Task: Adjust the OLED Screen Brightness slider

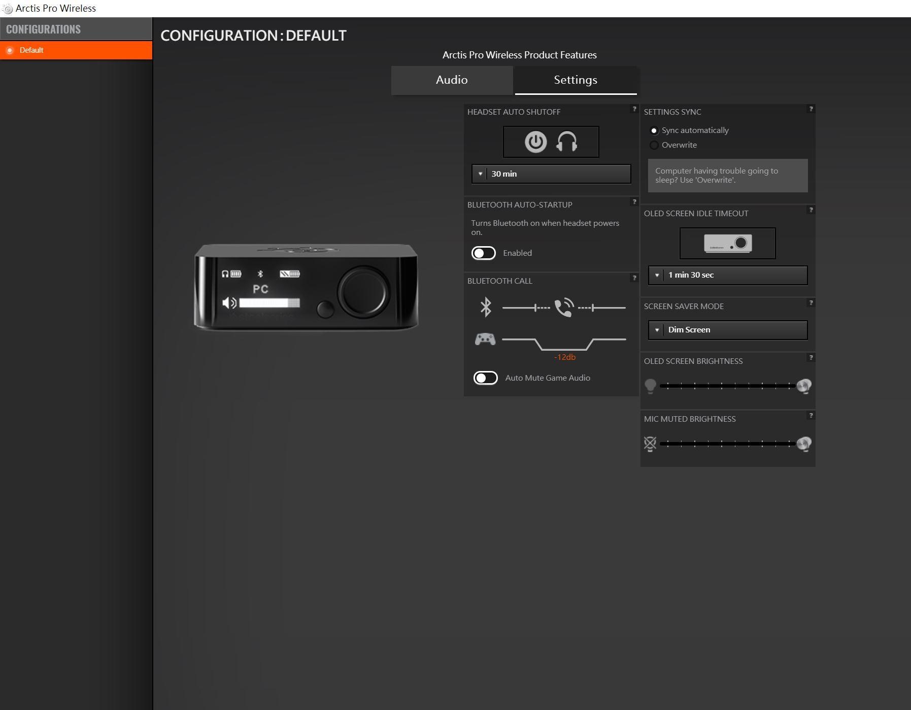Action: click(x=727, y=386)
